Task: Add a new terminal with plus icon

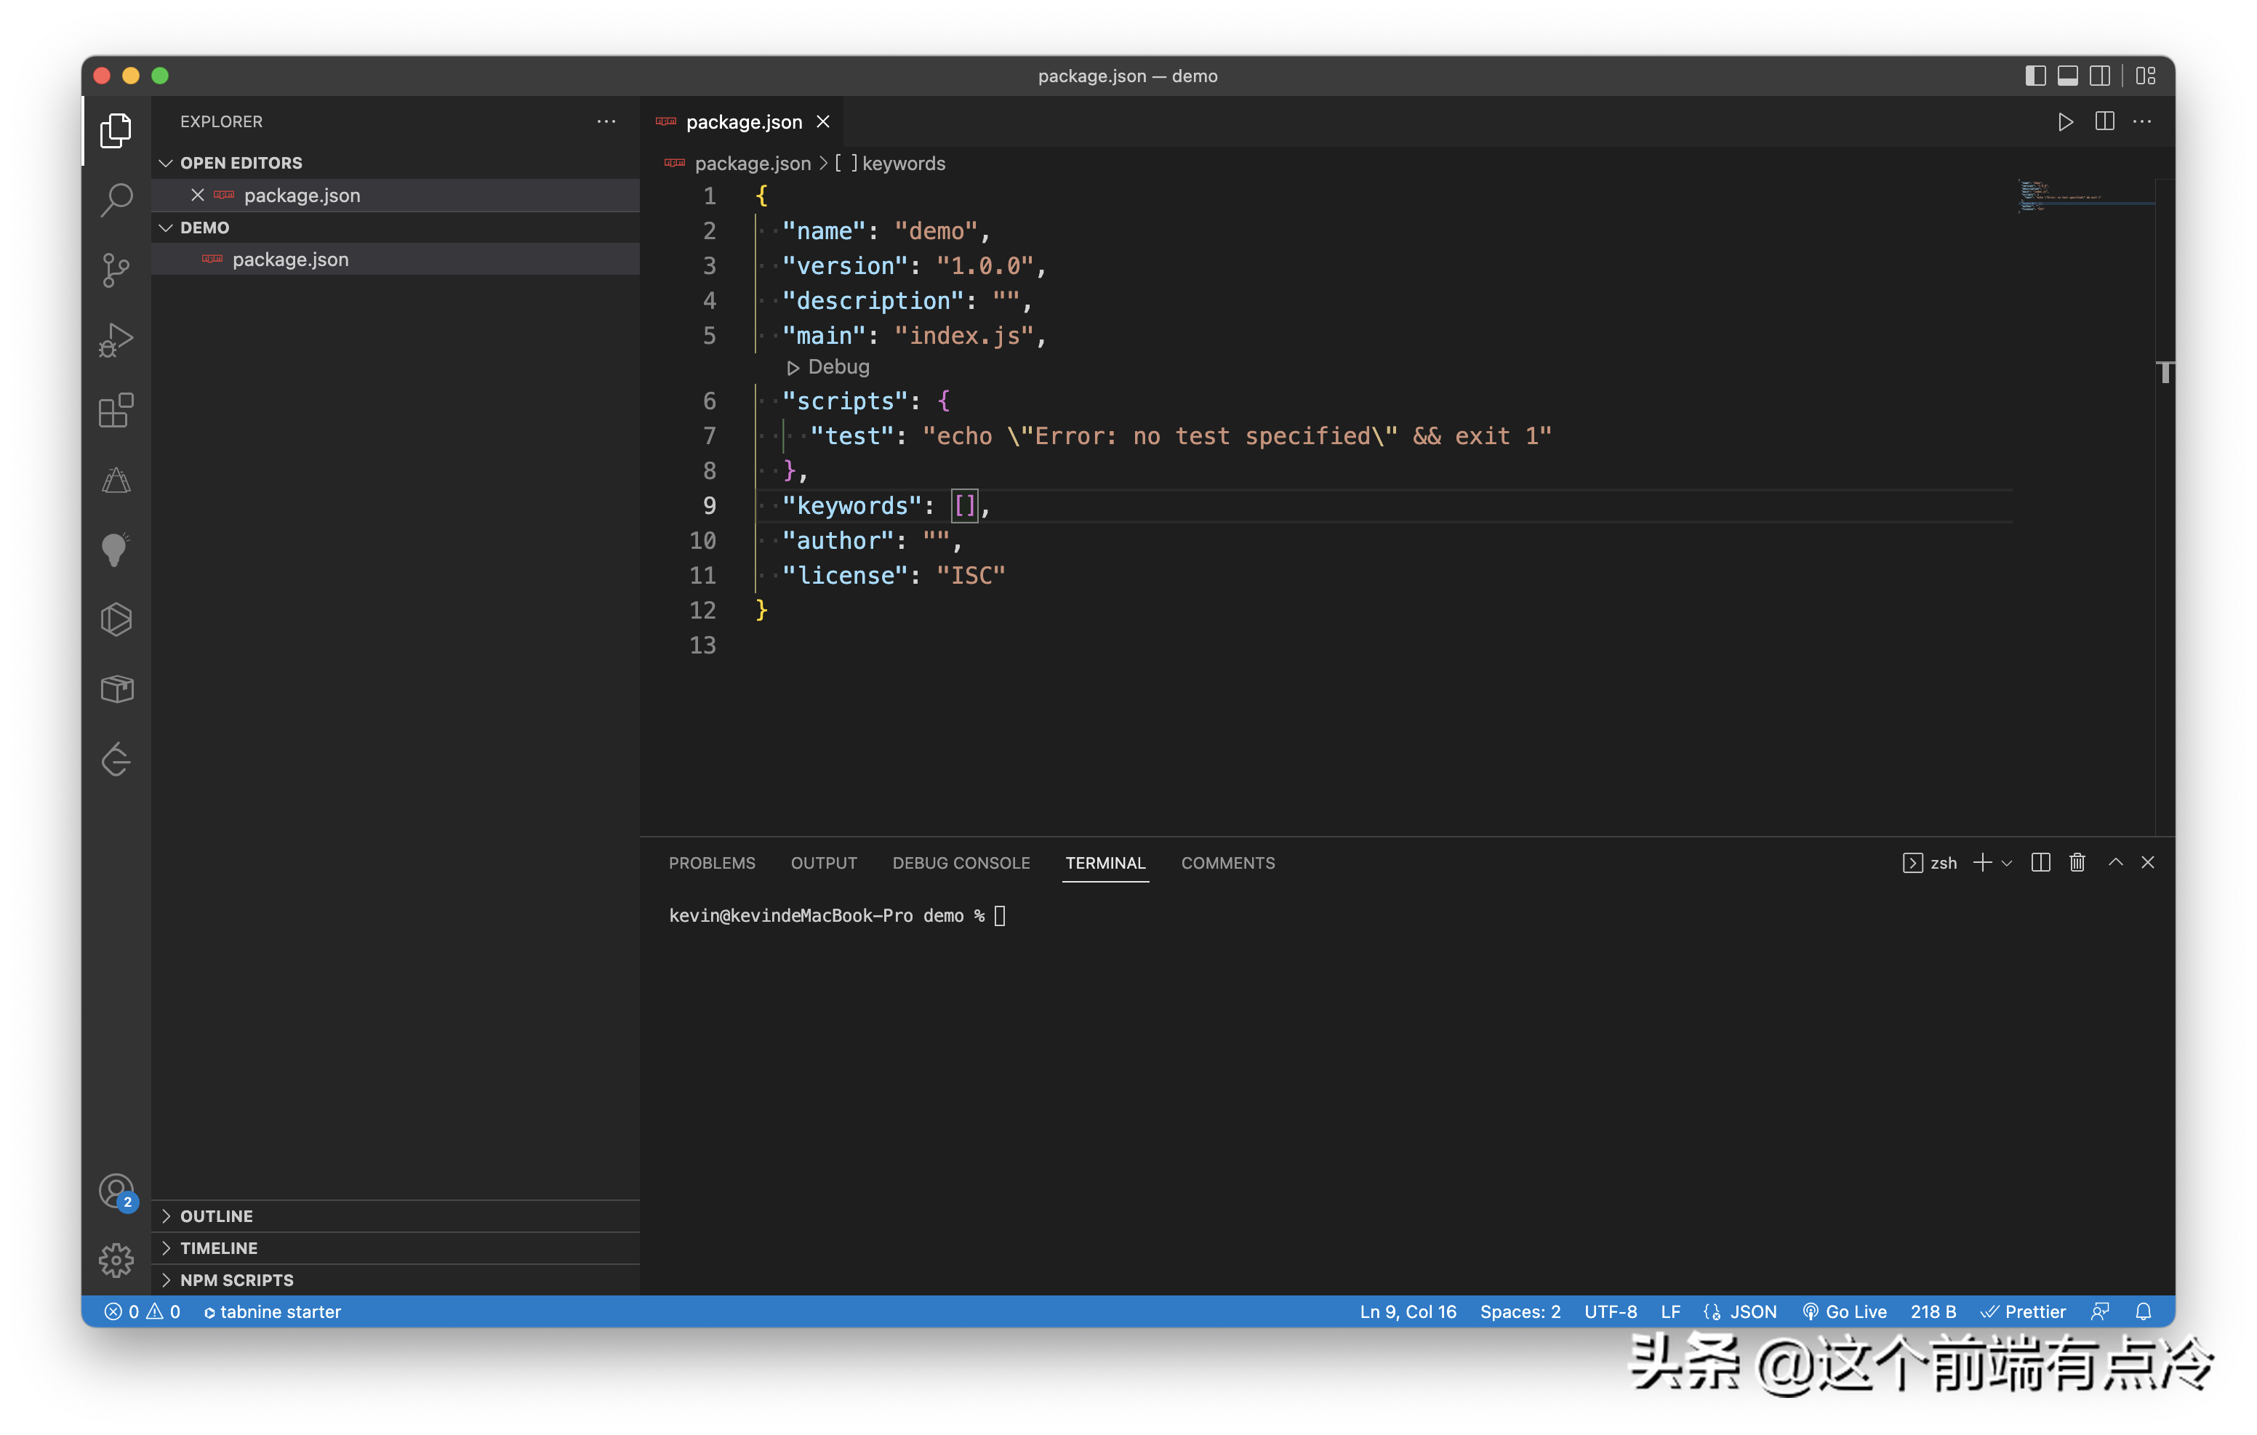Action: click(1982, 862)
